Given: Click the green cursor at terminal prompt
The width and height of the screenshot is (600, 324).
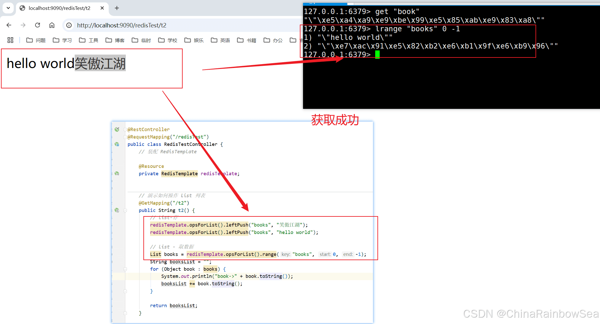Looking at the screenshot, I should pos(377,55).
